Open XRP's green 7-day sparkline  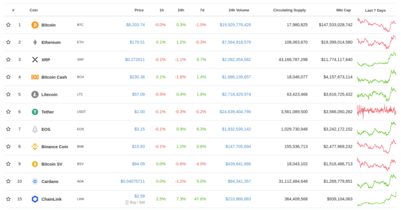pos(377,59)
